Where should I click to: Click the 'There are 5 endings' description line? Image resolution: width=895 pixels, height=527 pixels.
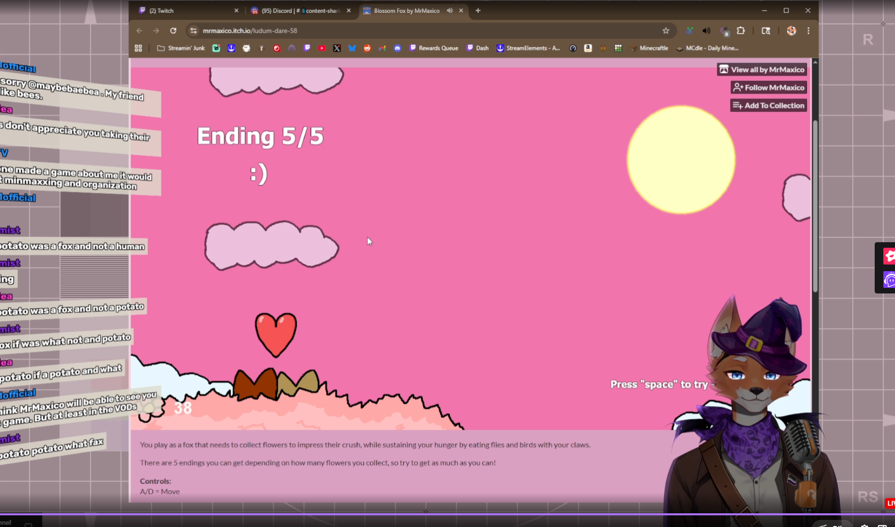(x=318, y=463)
